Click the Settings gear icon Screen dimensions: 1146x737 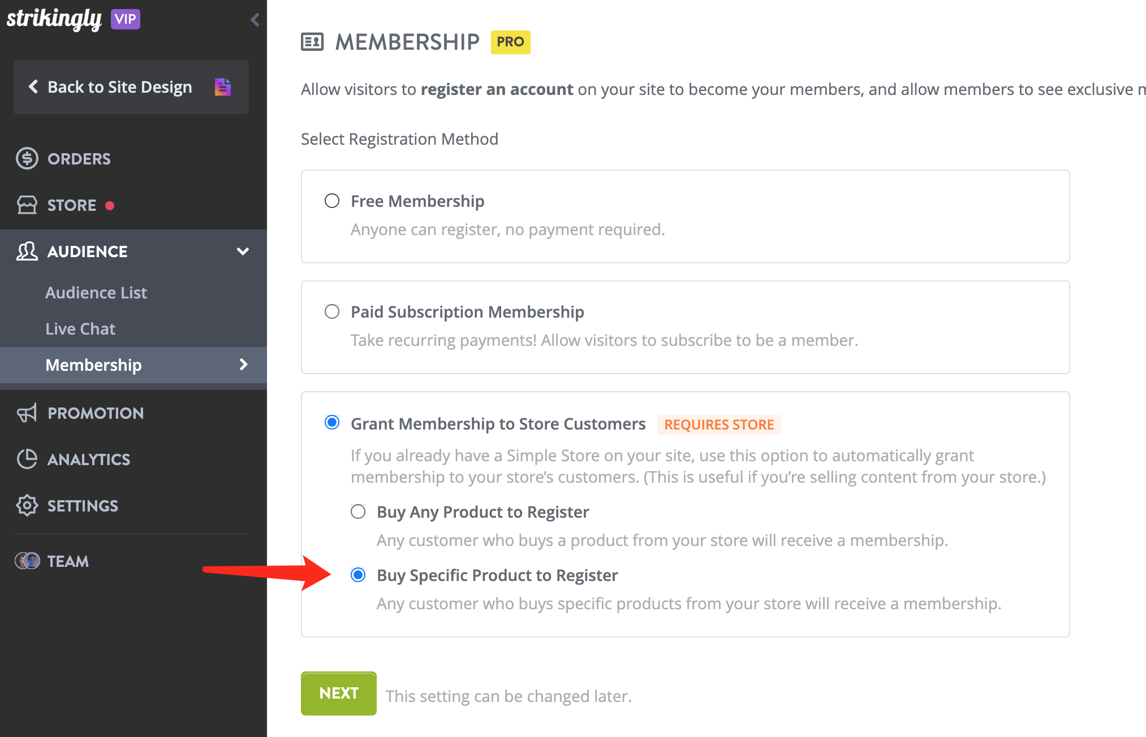27,506
